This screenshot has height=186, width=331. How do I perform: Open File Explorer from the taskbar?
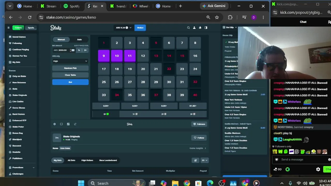click(x=175, y=183)
